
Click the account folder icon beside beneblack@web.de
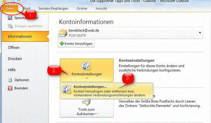pos(63,33)
